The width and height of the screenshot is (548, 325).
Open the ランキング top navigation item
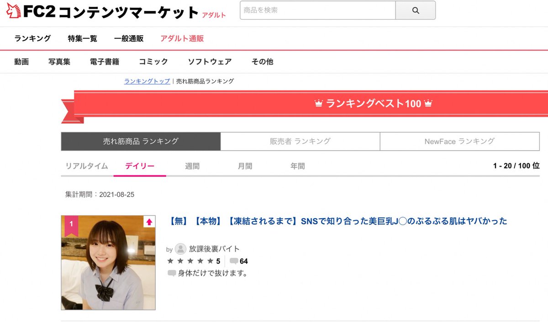click(32, 38)
